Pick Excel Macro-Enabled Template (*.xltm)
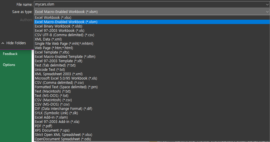The height and width of the screenshot is (142, 270). click(x=152, y=56)
